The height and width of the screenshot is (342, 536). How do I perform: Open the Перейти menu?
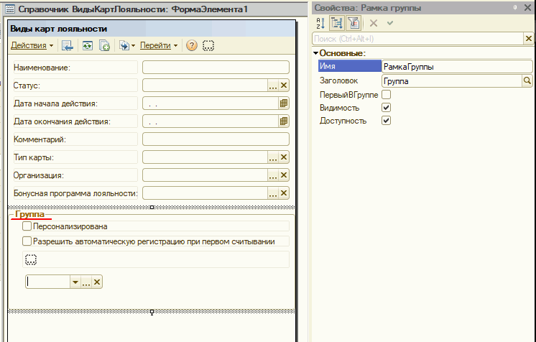[x=159, y=45]
